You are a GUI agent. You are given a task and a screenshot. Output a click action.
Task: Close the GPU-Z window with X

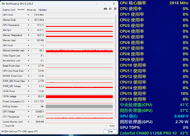tap(114, 4)
